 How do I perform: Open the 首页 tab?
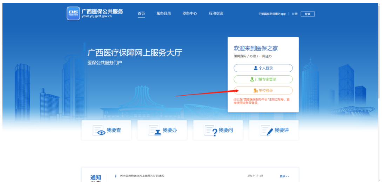coord(141,14)
